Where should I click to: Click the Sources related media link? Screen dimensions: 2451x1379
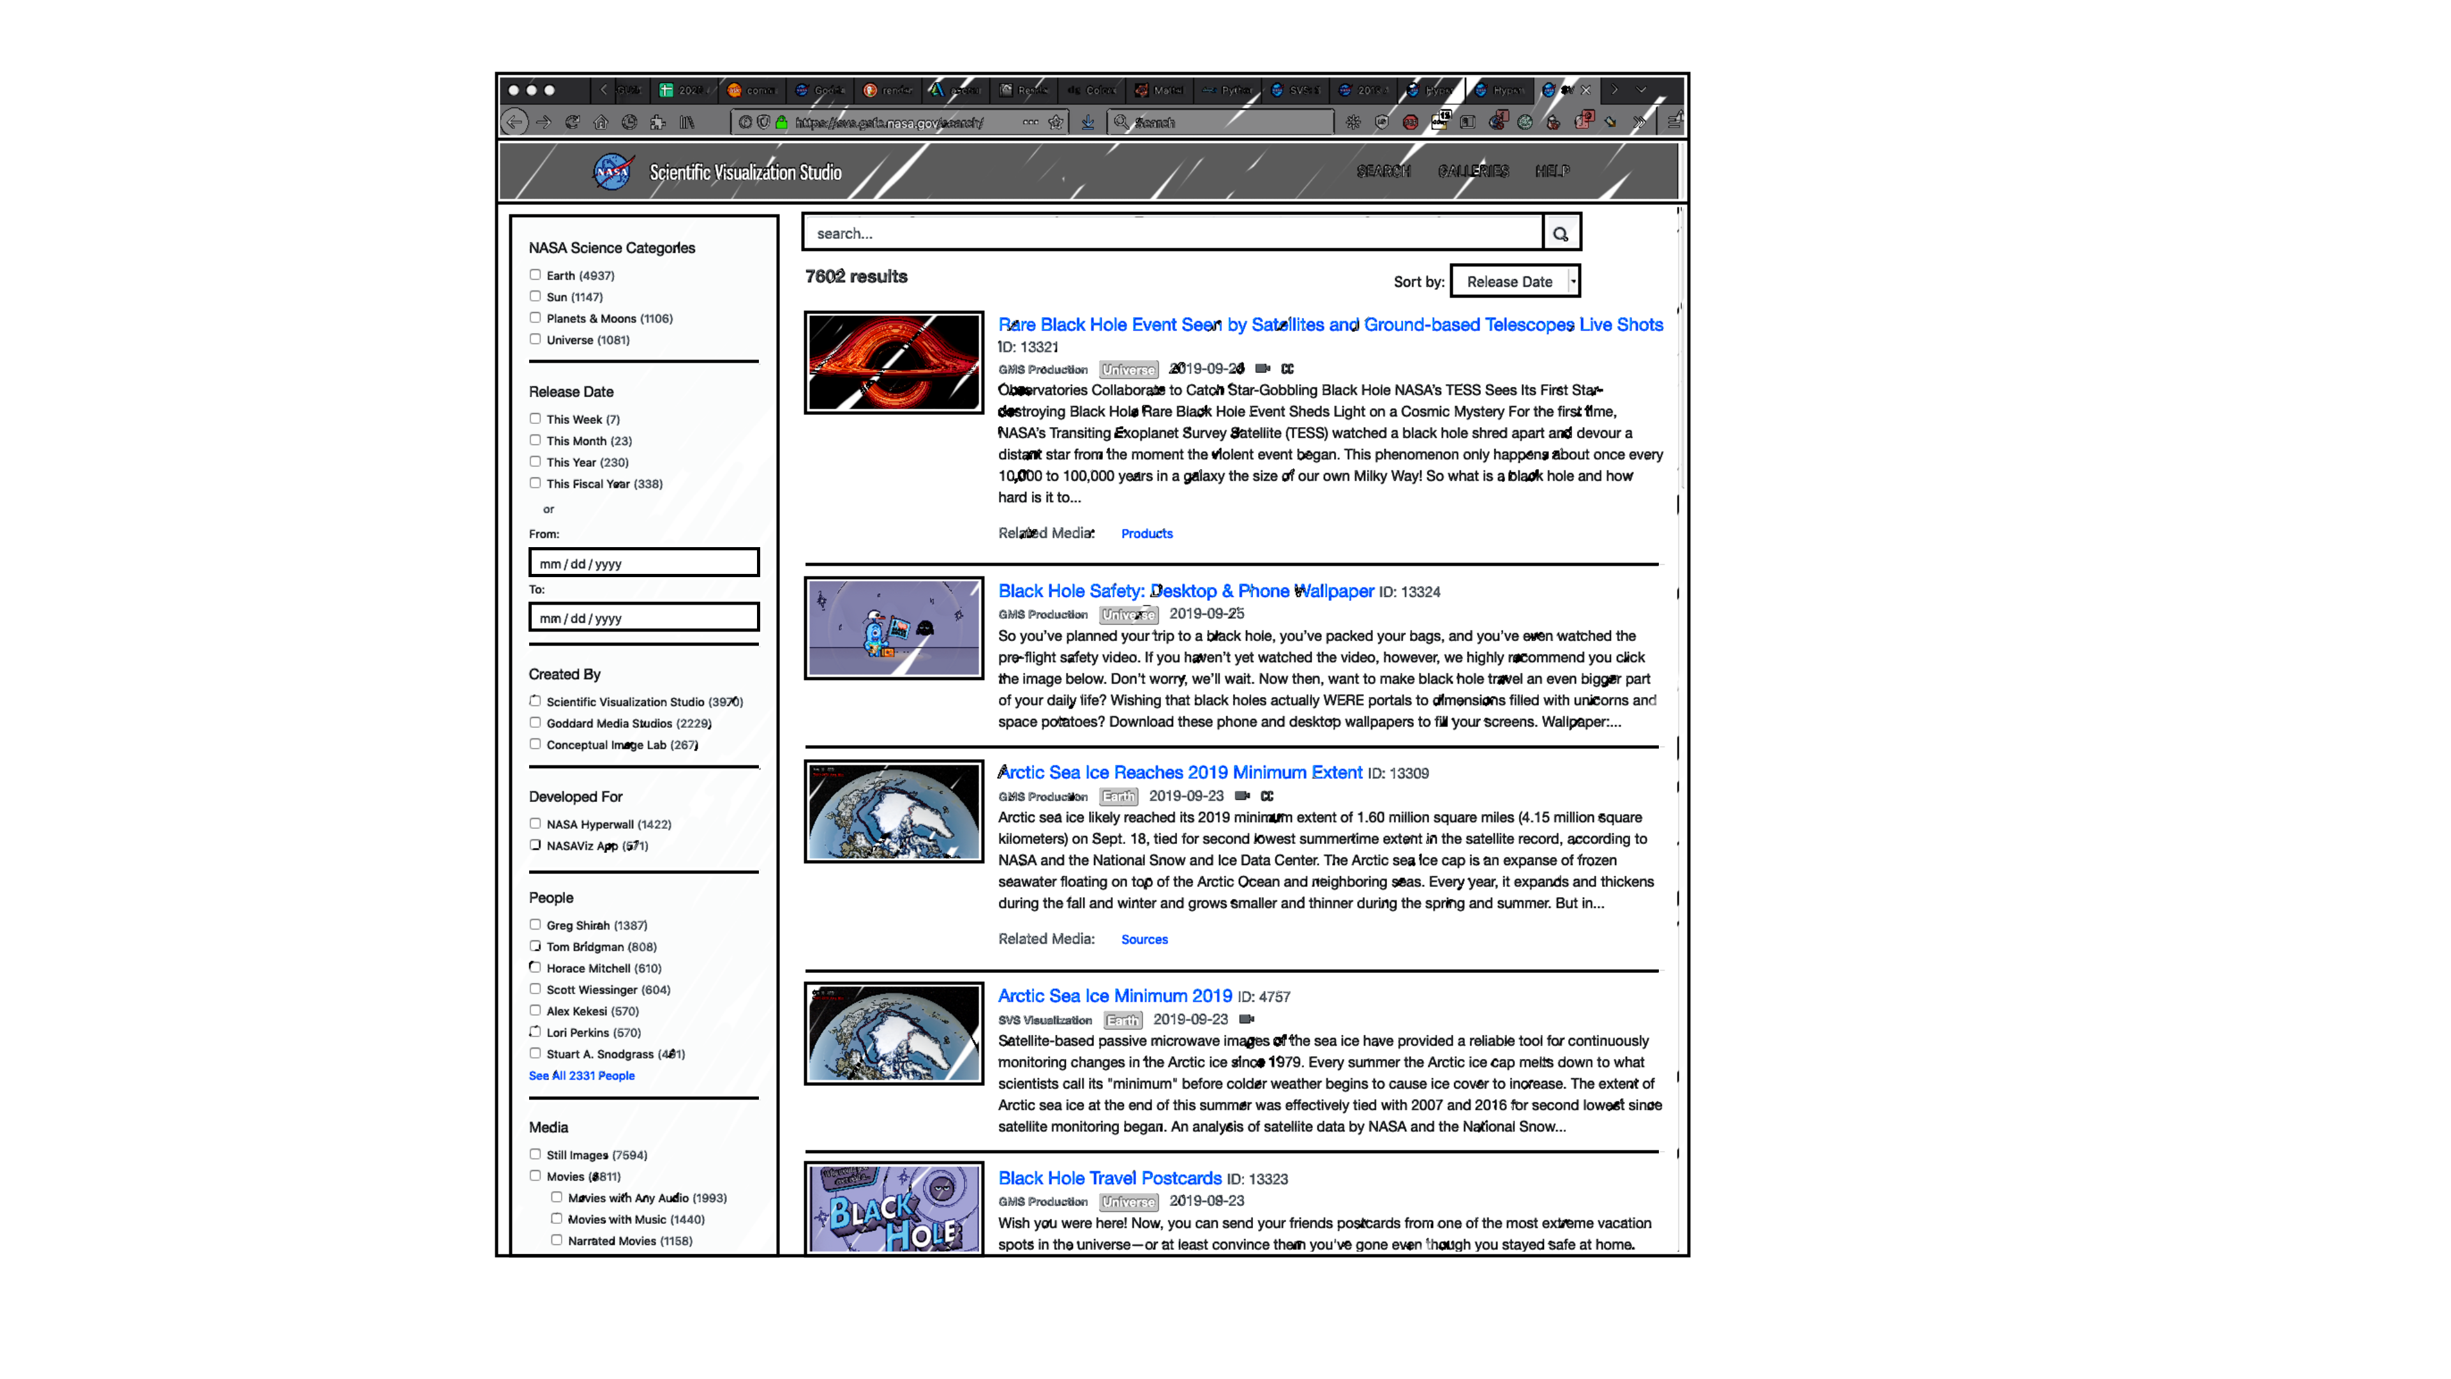pos(1144,939)
